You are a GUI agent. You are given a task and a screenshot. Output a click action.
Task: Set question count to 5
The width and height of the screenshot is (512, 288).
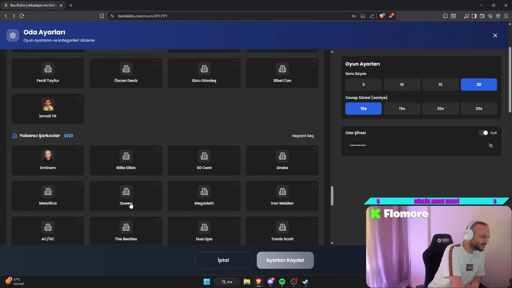(x=363, y=84)
